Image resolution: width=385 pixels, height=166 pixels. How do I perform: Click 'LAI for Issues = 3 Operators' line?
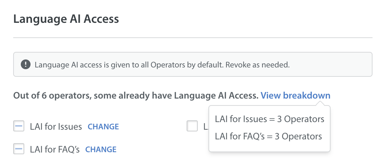coord(269,119)
